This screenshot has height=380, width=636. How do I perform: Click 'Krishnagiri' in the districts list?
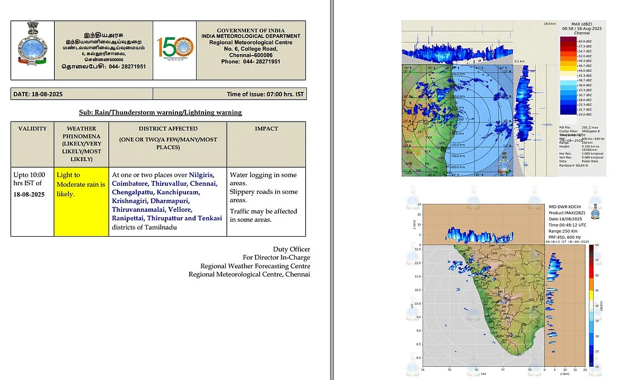click(129, 201)
